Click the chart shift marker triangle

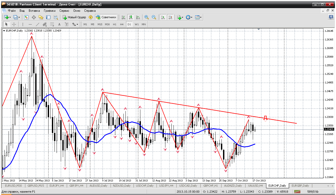click(x=259, y=29)
